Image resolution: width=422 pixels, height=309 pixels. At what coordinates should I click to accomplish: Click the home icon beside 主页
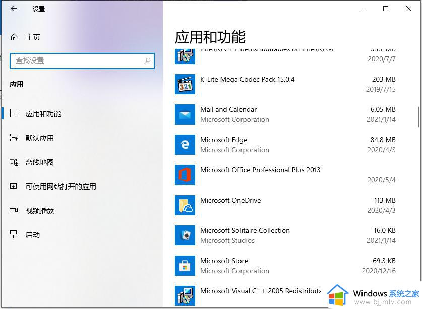(14, 37)
